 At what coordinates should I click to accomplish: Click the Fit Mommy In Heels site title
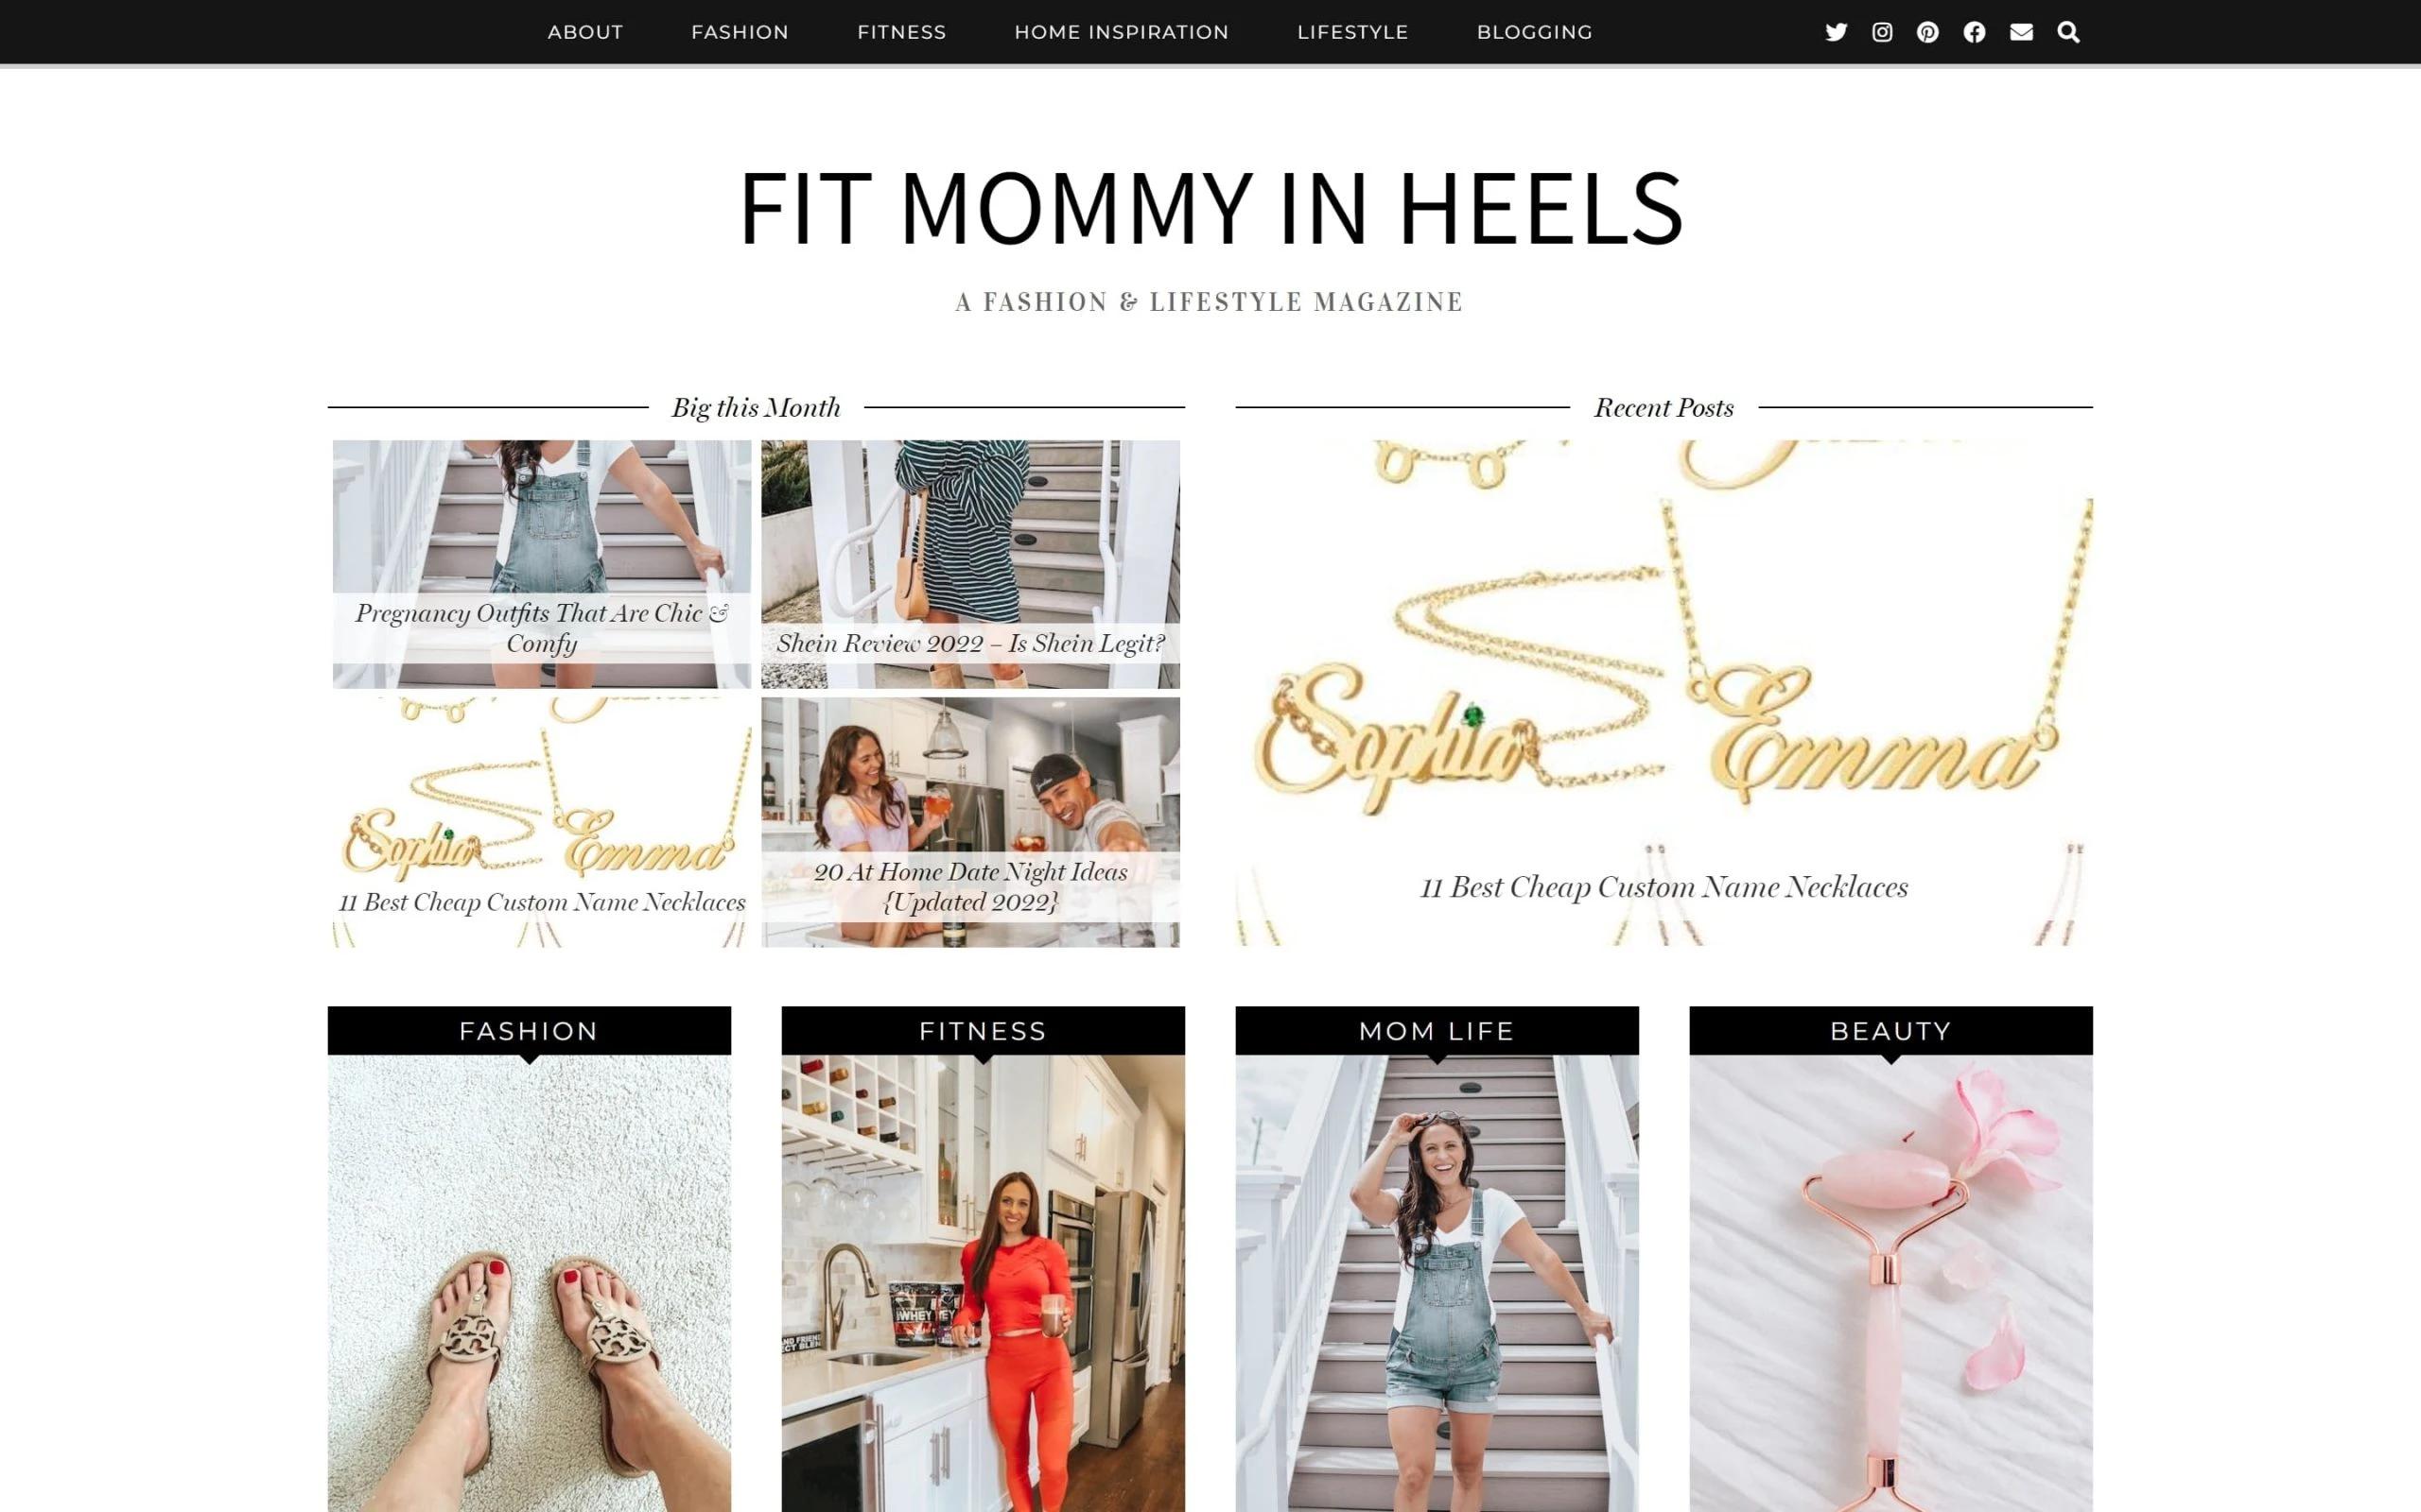(x=1210, y=208)
